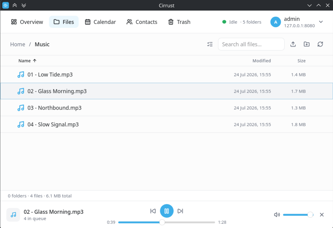The height and width of the screenshot is (228, 333).
Task: Click the modified date of 03 - Northbound.mp3
Action: pyautogui.click(x=252, y=108)
